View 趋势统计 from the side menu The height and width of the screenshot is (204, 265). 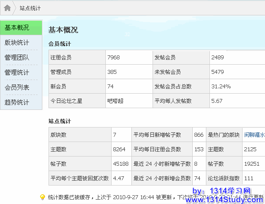coord(17,102)
